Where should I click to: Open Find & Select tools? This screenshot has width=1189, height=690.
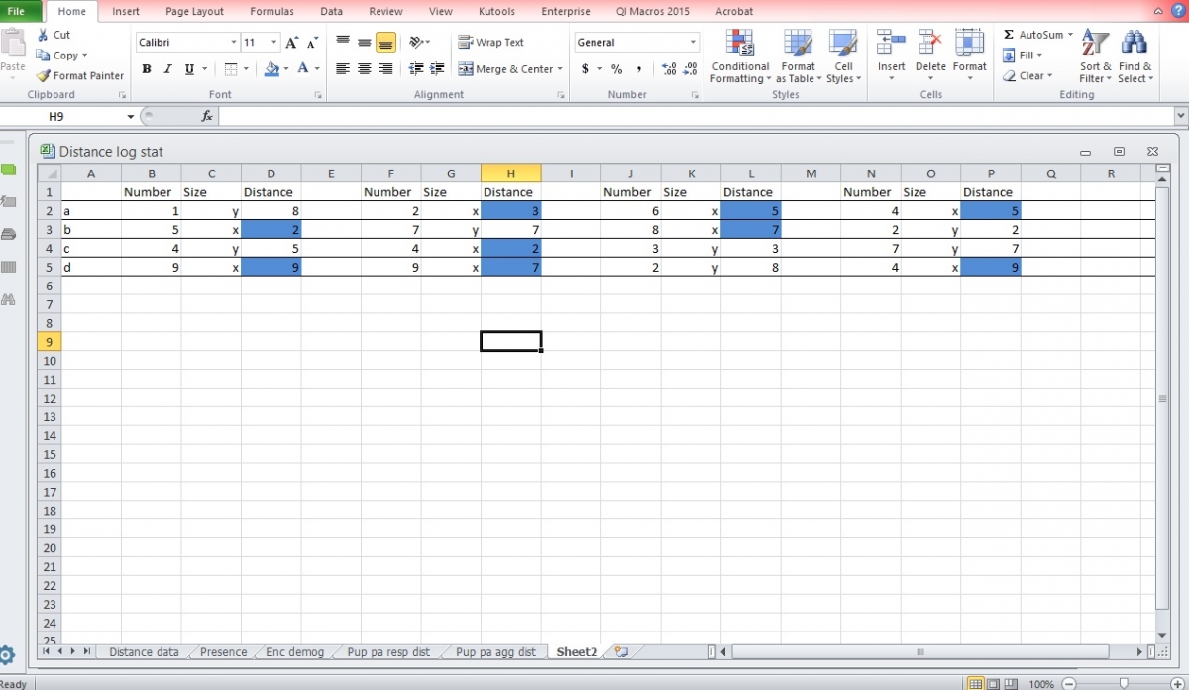coord(1135,56)
